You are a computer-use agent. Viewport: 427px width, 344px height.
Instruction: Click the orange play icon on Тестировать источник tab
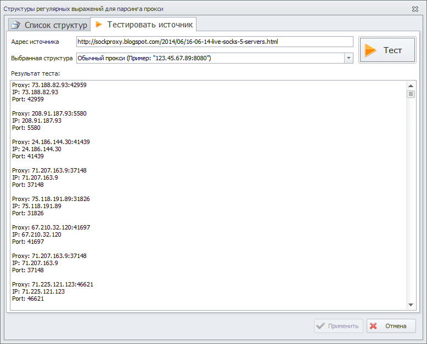[x=99, y=25]
